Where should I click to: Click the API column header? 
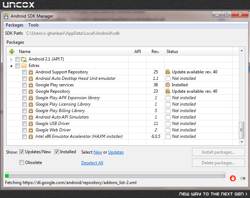[x=138, y=52]
